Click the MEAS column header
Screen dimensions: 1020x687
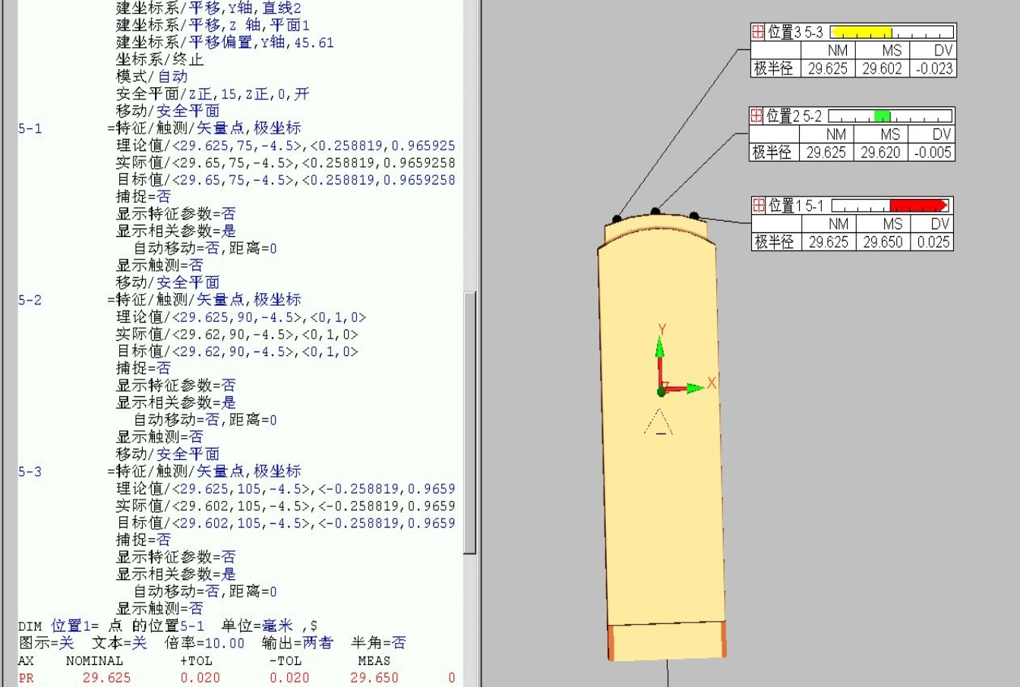[374, 660]
